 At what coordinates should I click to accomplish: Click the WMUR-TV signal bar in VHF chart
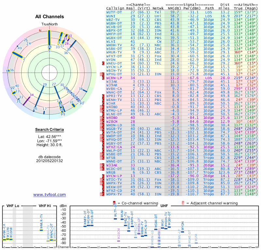pos(41,230)
